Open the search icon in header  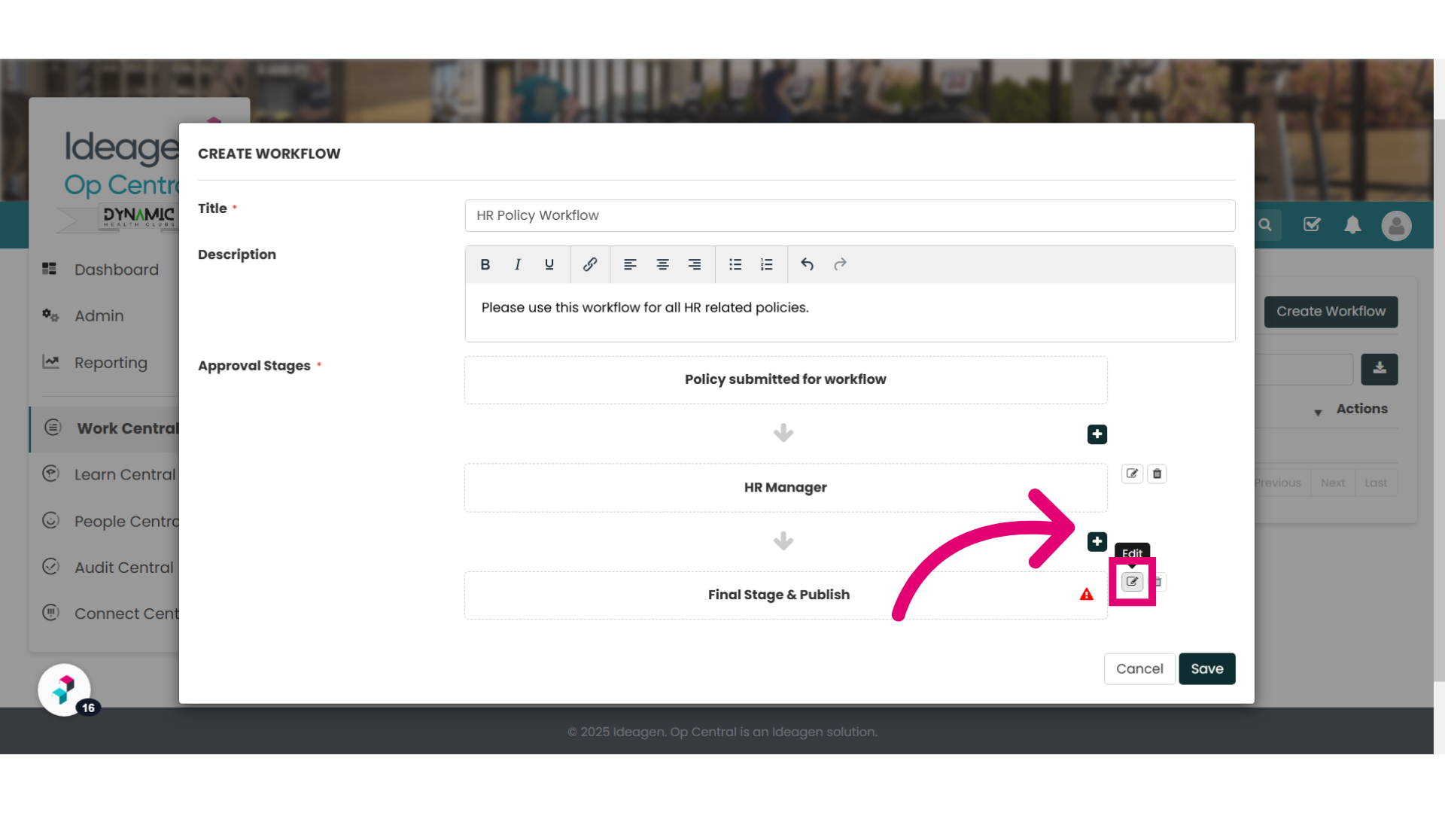1266,225
